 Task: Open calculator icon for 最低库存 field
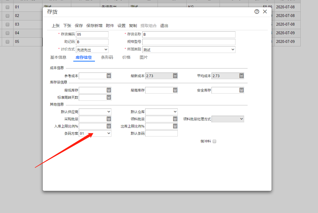pos(109,90)
